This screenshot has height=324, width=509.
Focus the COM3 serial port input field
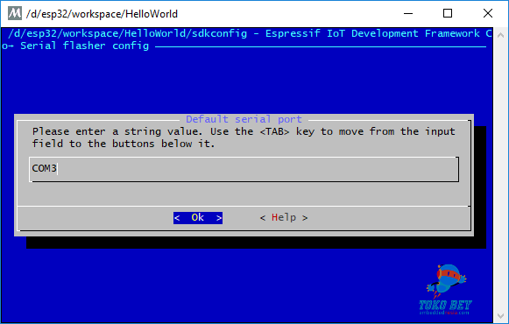[x=244, y=169]
